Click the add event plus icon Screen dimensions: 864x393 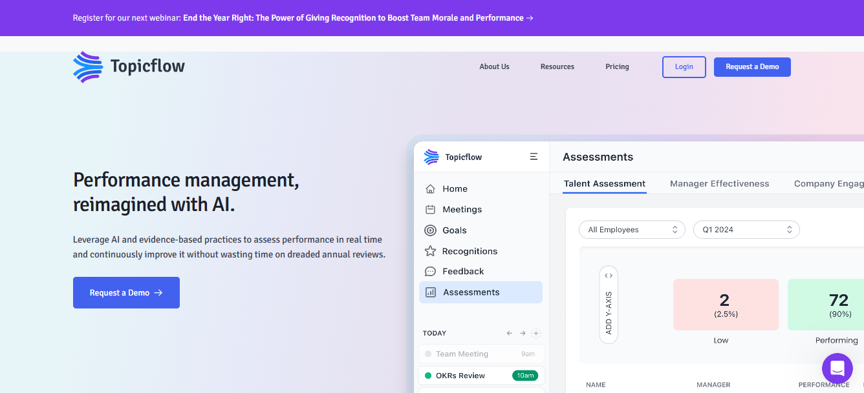pos(535,334)
